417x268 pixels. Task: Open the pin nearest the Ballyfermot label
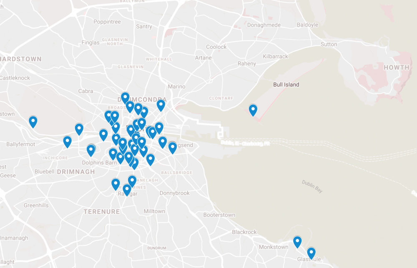click(67, 141)
